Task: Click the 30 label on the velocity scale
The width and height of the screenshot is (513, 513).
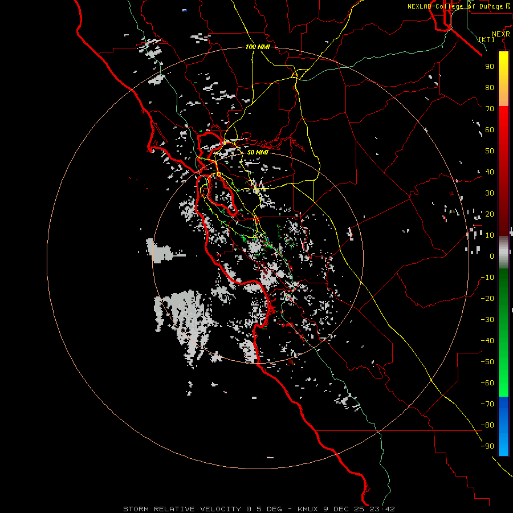Action: (x=490, y=193)
